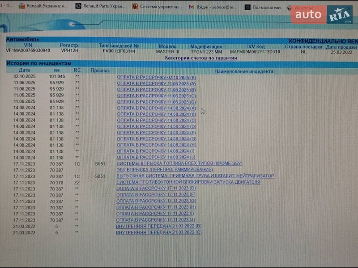Open Категории счетов по гарантии link
Image resolution: width=358 pixels, height=268 pixels.
point(201,58)
